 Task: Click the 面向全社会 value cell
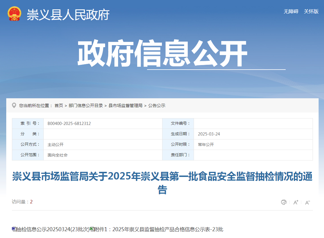coord(103,155)
